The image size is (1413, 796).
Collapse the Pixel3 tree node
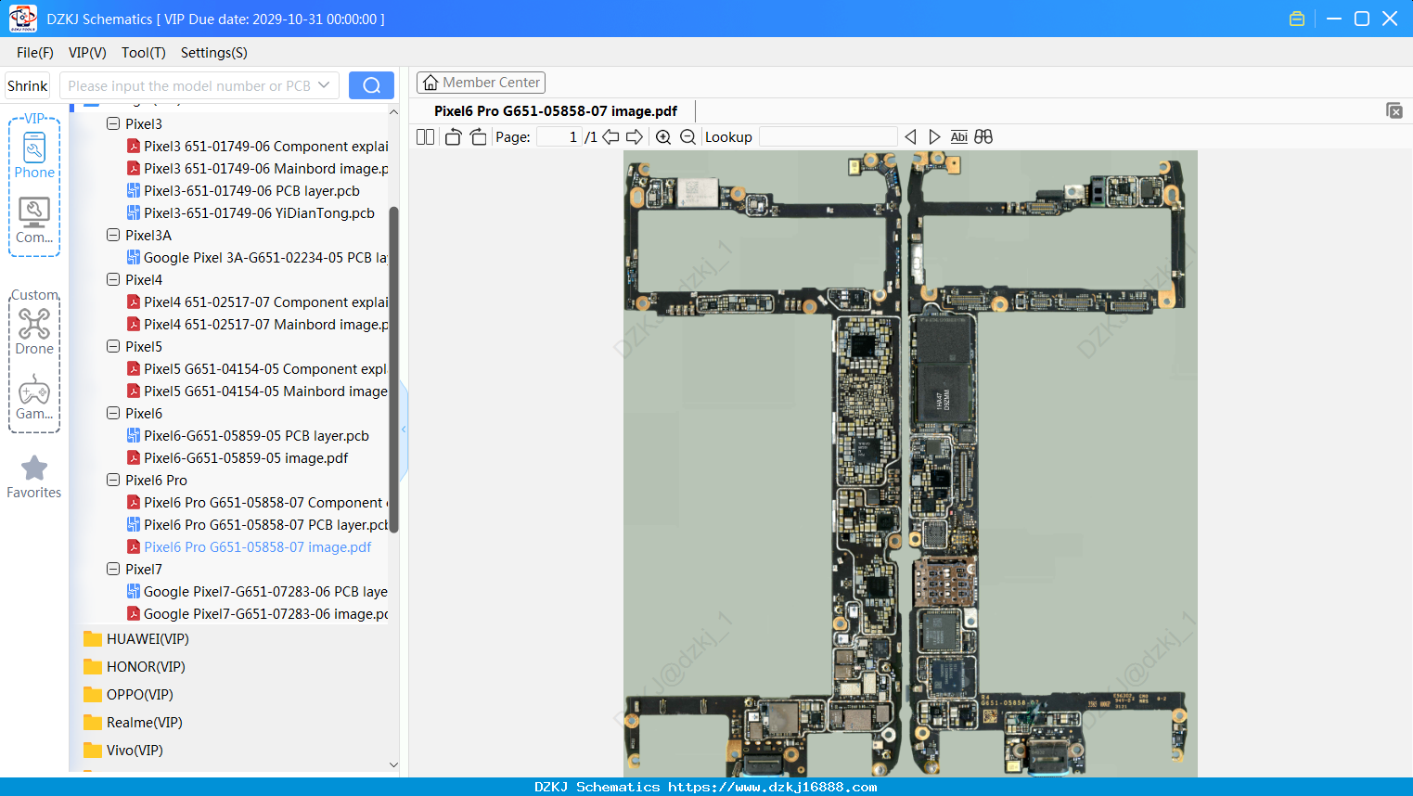tap(113, 124)
